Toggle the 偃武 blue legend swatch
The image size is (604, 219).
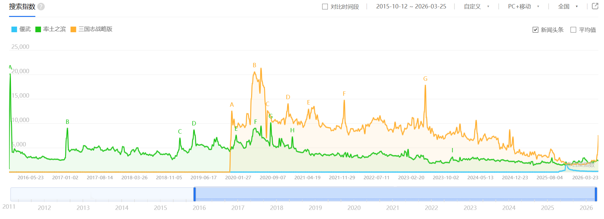pyautogui.click(x=14, y=29)
